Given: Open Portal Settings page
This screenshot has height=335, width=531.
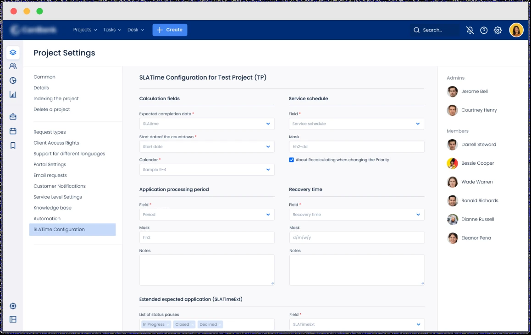Looking at the screenshot, I should 50,165.
